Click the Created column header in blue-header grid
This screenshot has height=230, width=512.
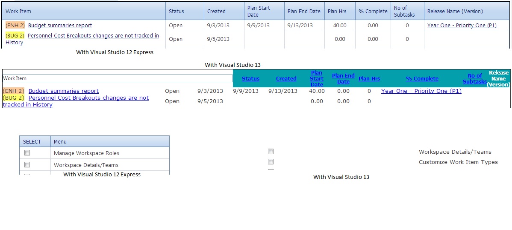pyautogui.click(x=224, y=11)
